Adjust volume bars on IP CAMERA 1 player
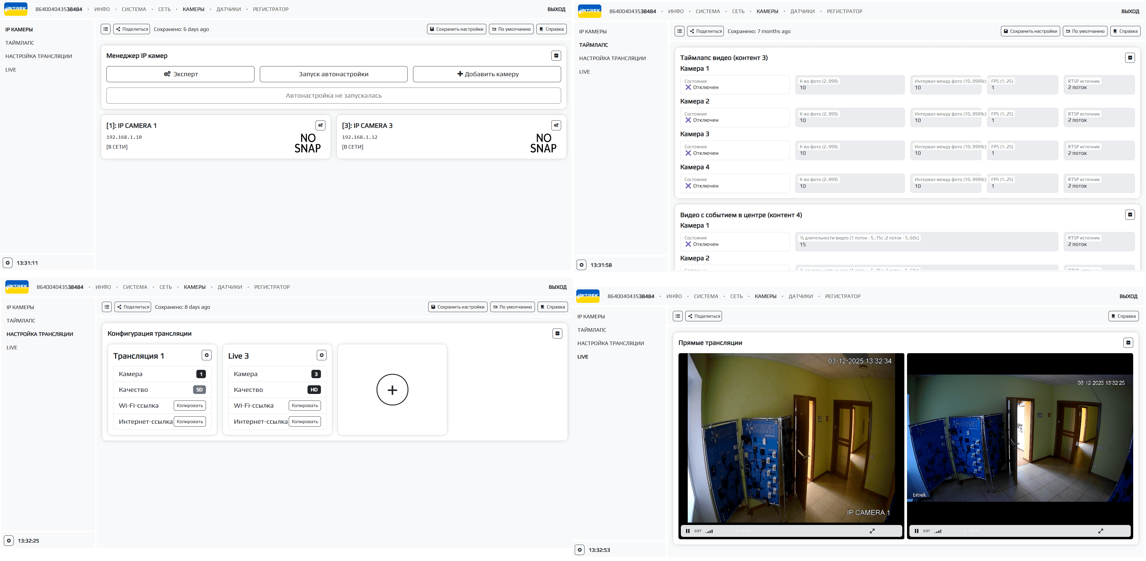Viewport: 1146px width, 561px height. (x=709, y=531)
